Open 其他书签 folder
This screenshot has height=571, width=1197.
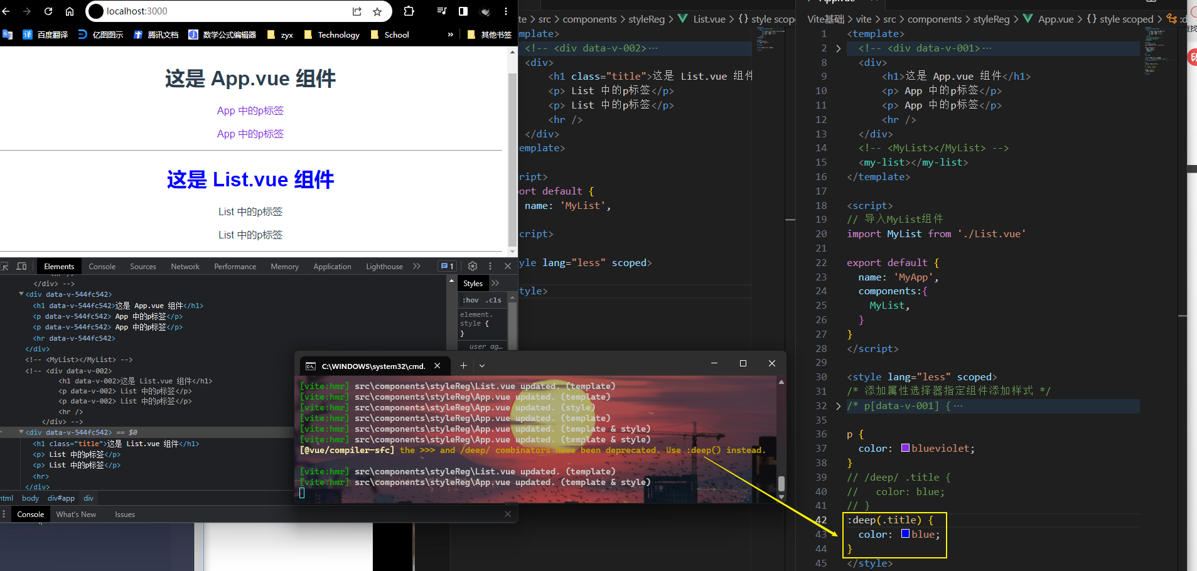pos(490,35)
